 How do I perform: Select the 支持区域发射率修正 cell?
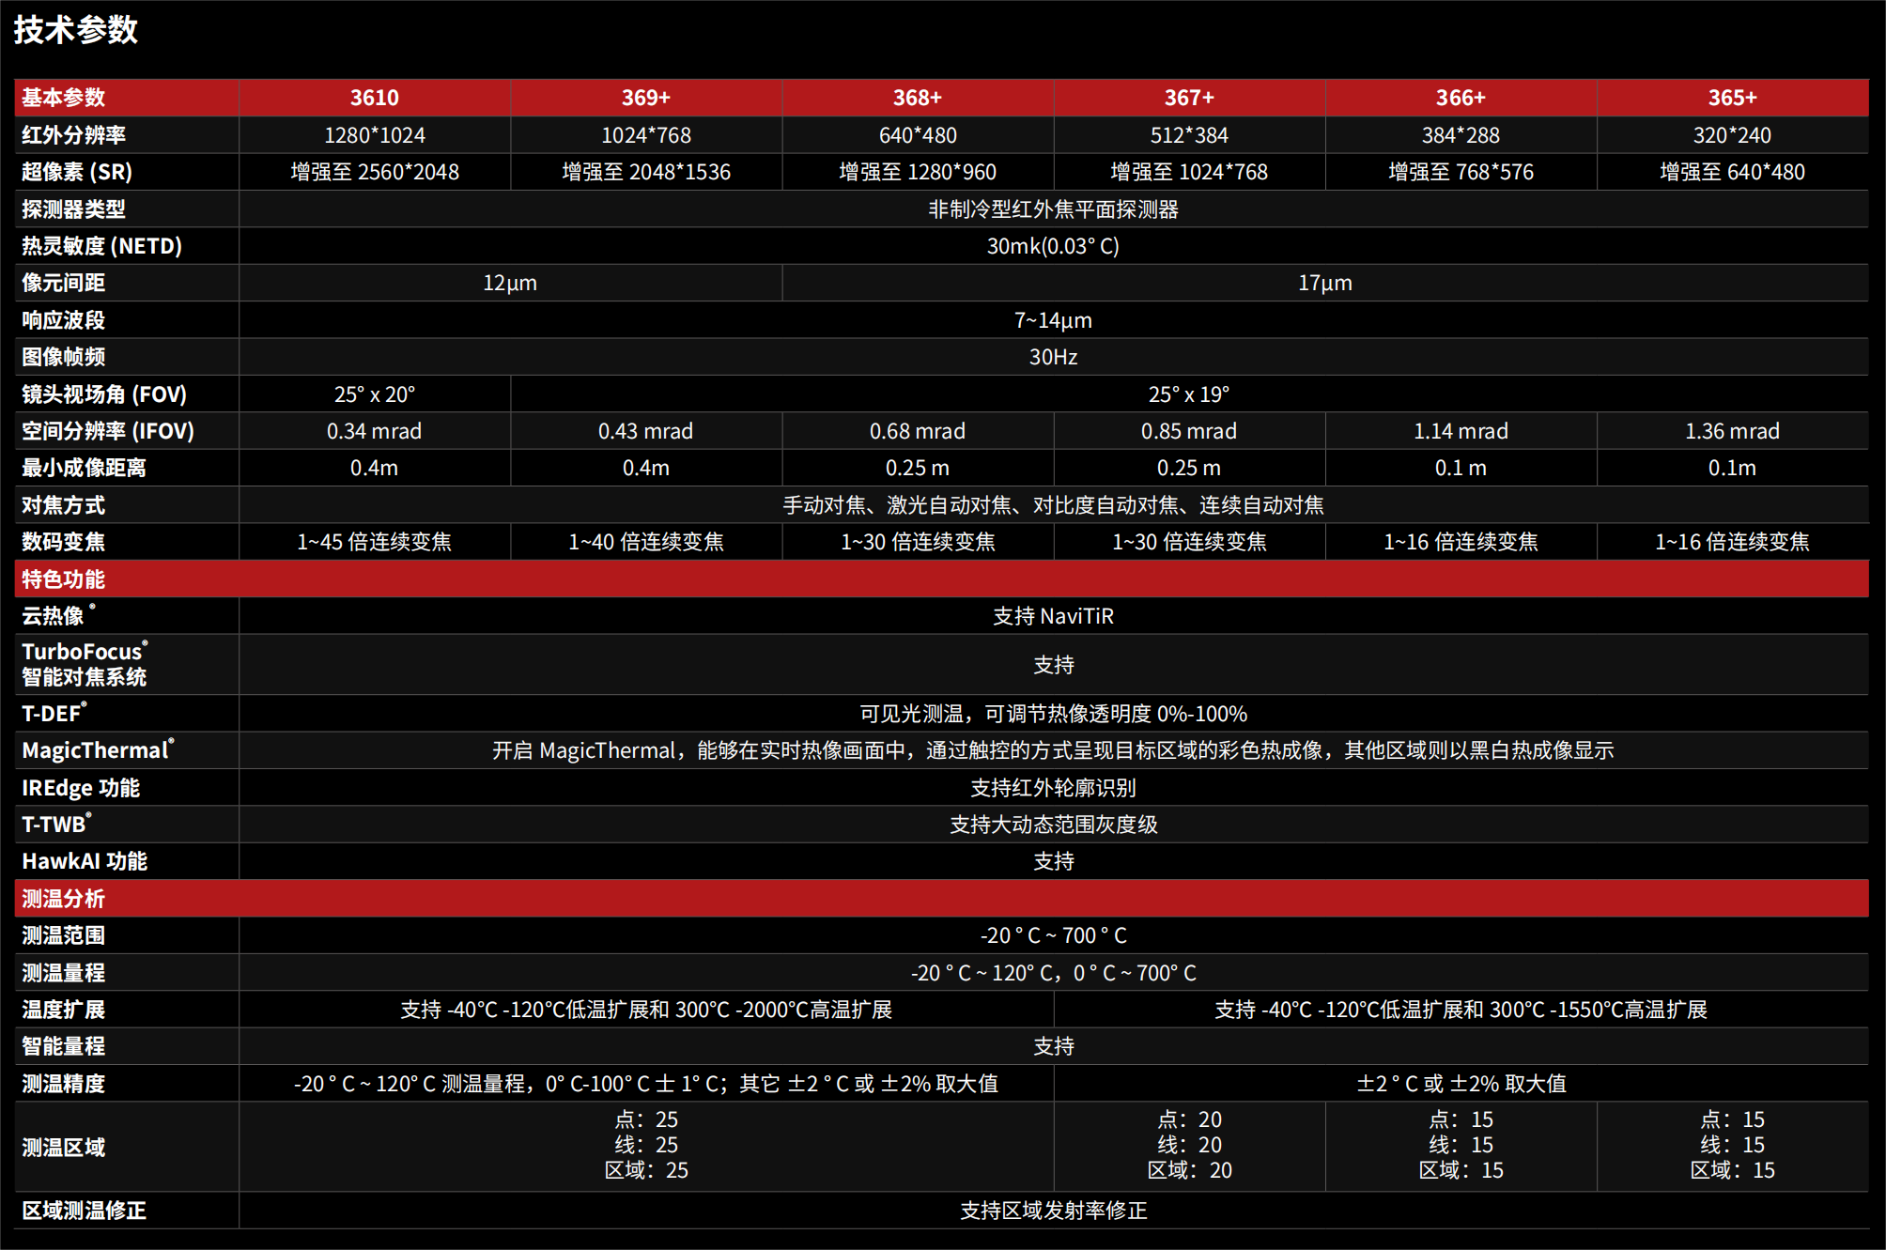(x=1053, y=1211)
